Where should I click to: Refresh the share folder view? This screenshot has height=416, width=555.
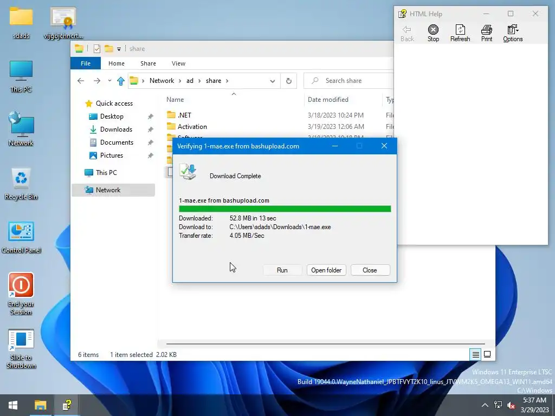[x=288, y=81]
